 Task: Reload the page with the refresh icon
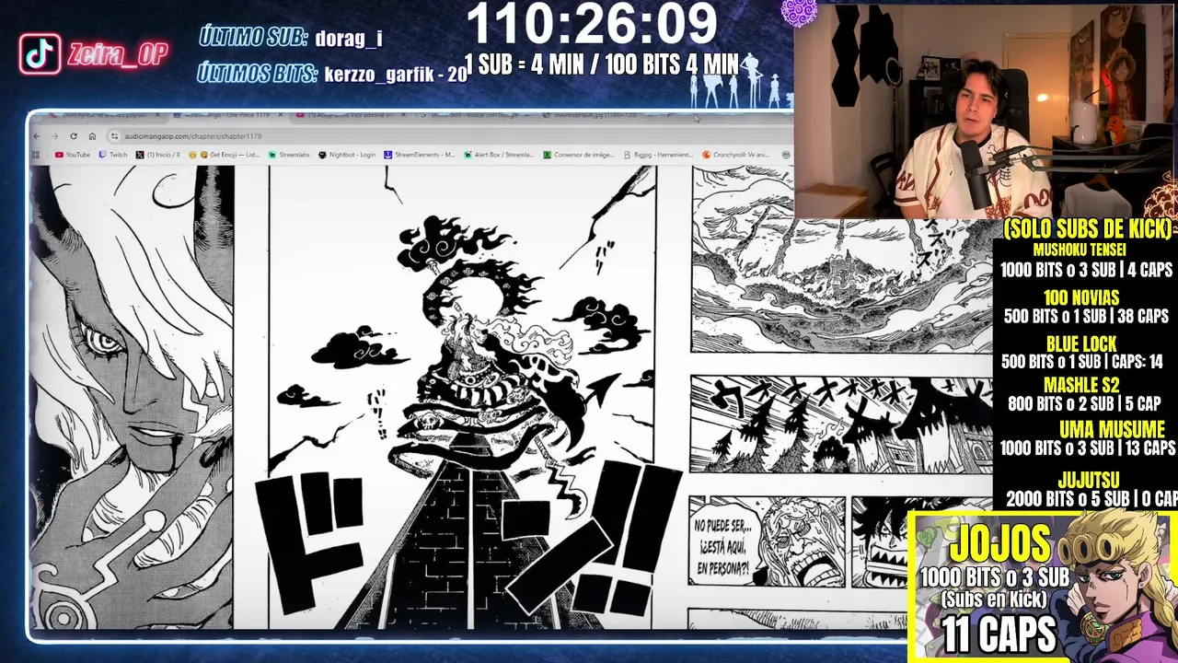tap(74, 136)
